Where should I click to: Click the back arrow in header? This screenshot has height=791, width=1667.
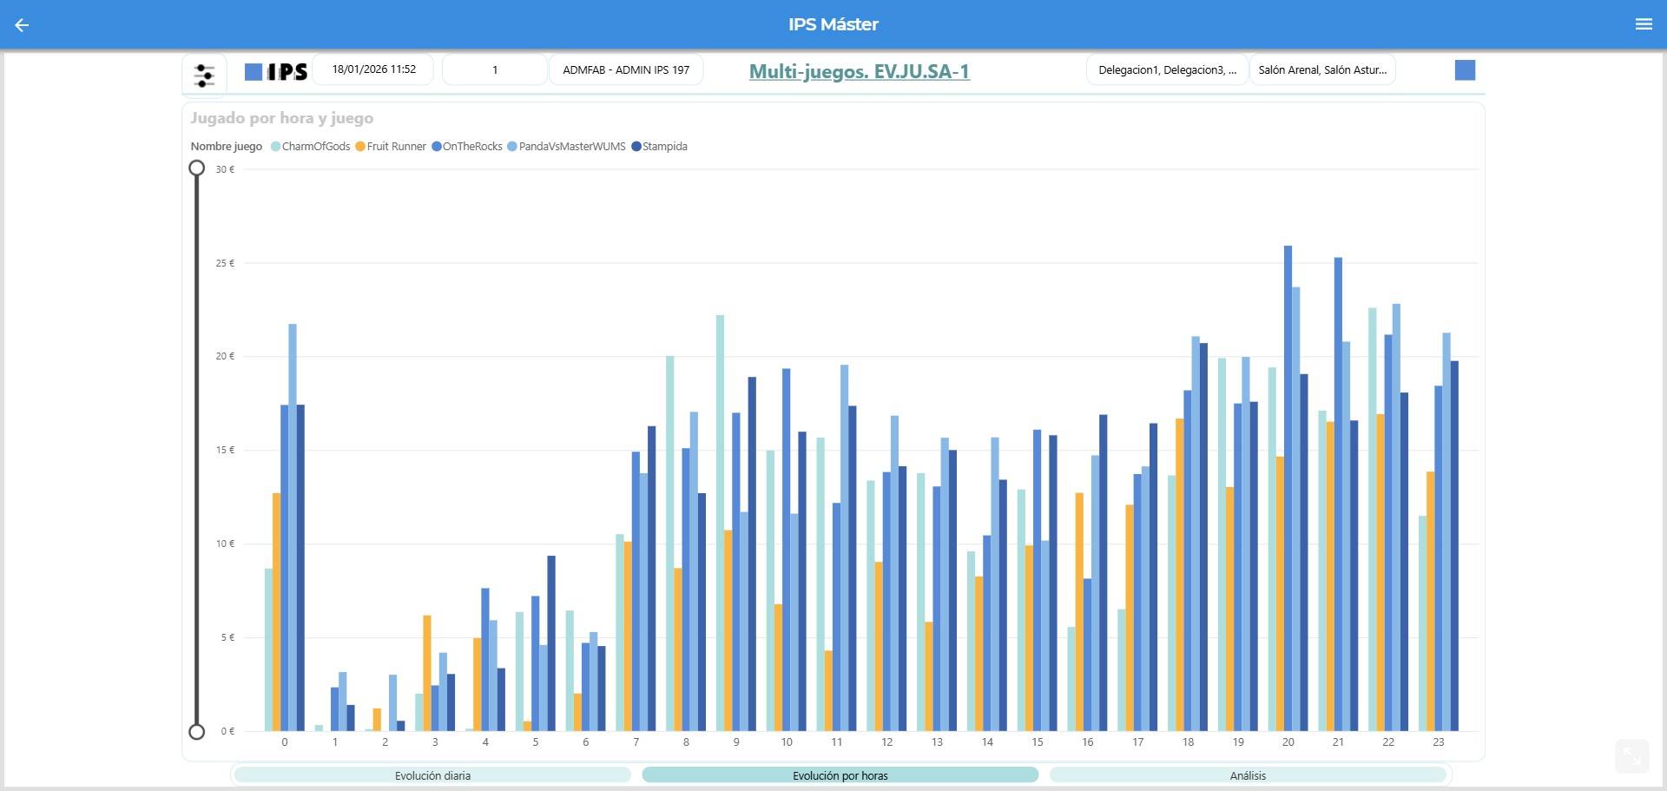click(x=22, y=25)
